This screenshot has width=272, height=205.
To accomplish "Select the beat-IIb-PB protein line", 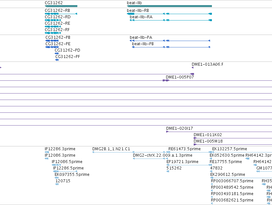I will point(171,47).
